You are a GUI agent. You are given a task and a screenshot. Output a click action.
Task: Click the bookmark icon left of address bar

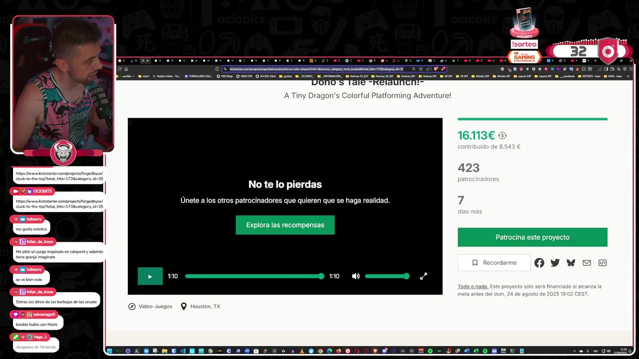(x=217, y=69)
